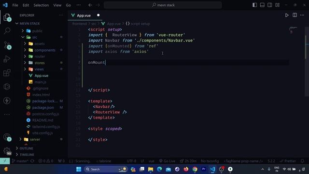
Task: Open the remote window indicator in the status bar
Action: click(x=5, y=161)
